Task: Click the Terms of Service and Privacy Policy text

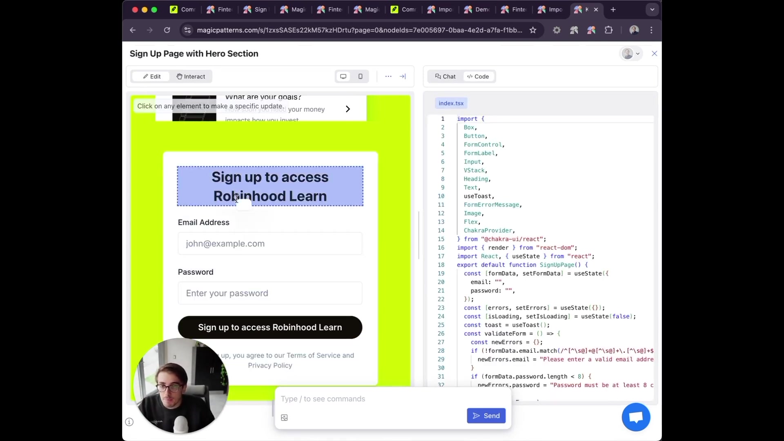Action: point(287,360)
